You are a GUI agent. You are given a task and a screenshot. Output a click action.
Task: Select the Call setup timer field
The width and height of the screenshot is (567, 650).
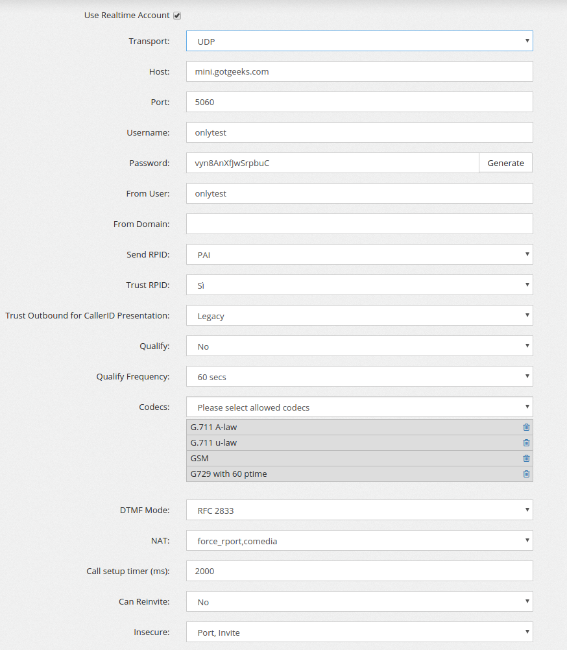[x=359, y=572]
